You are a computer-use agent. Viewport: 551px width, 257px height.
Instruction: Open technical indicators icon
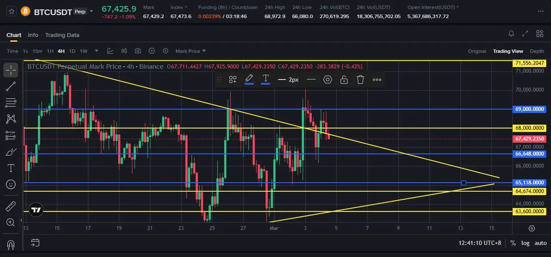110,51
